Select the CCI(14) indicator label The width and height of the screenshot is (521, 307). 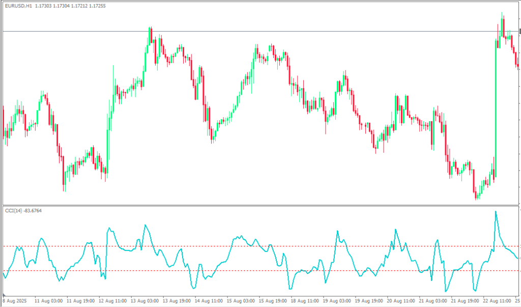(x=13, y=210)
